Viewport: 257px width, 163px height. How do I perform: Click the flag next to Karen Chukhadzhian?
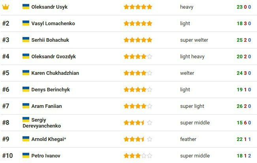(x=26, y=73)
